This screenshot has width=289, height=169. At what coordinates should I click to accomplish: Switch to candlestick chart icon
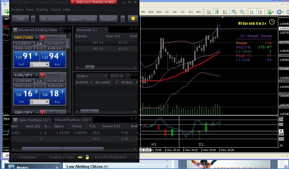pos(217,12)
